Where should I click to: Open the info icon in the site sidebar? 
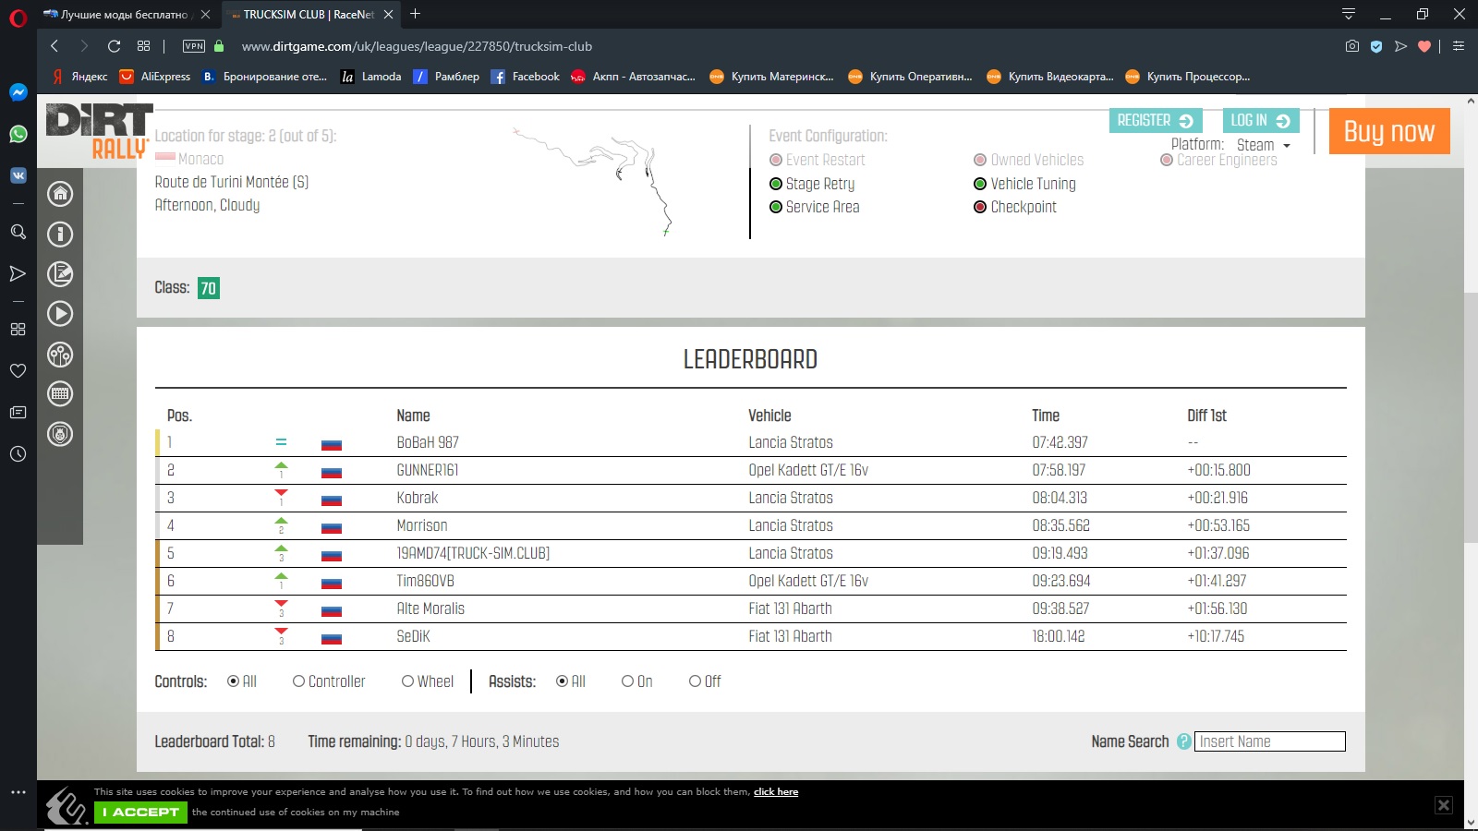tap(60, 235)
